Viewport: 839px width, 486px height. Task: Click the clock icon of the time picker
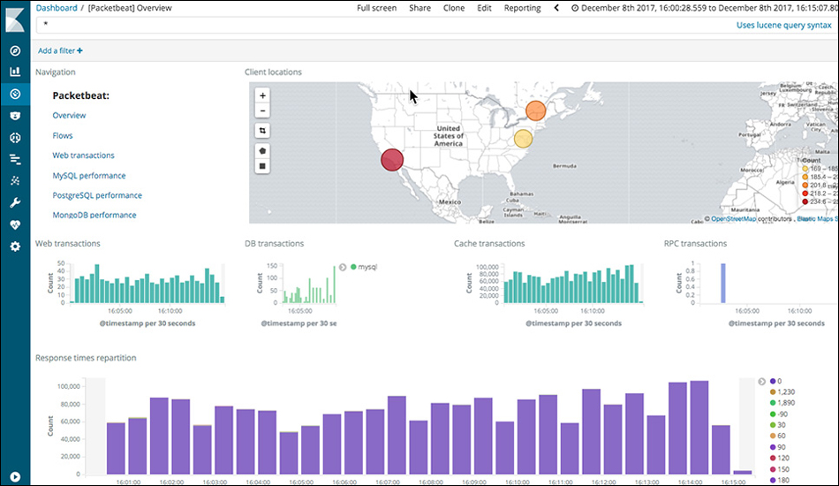point(575,8)
